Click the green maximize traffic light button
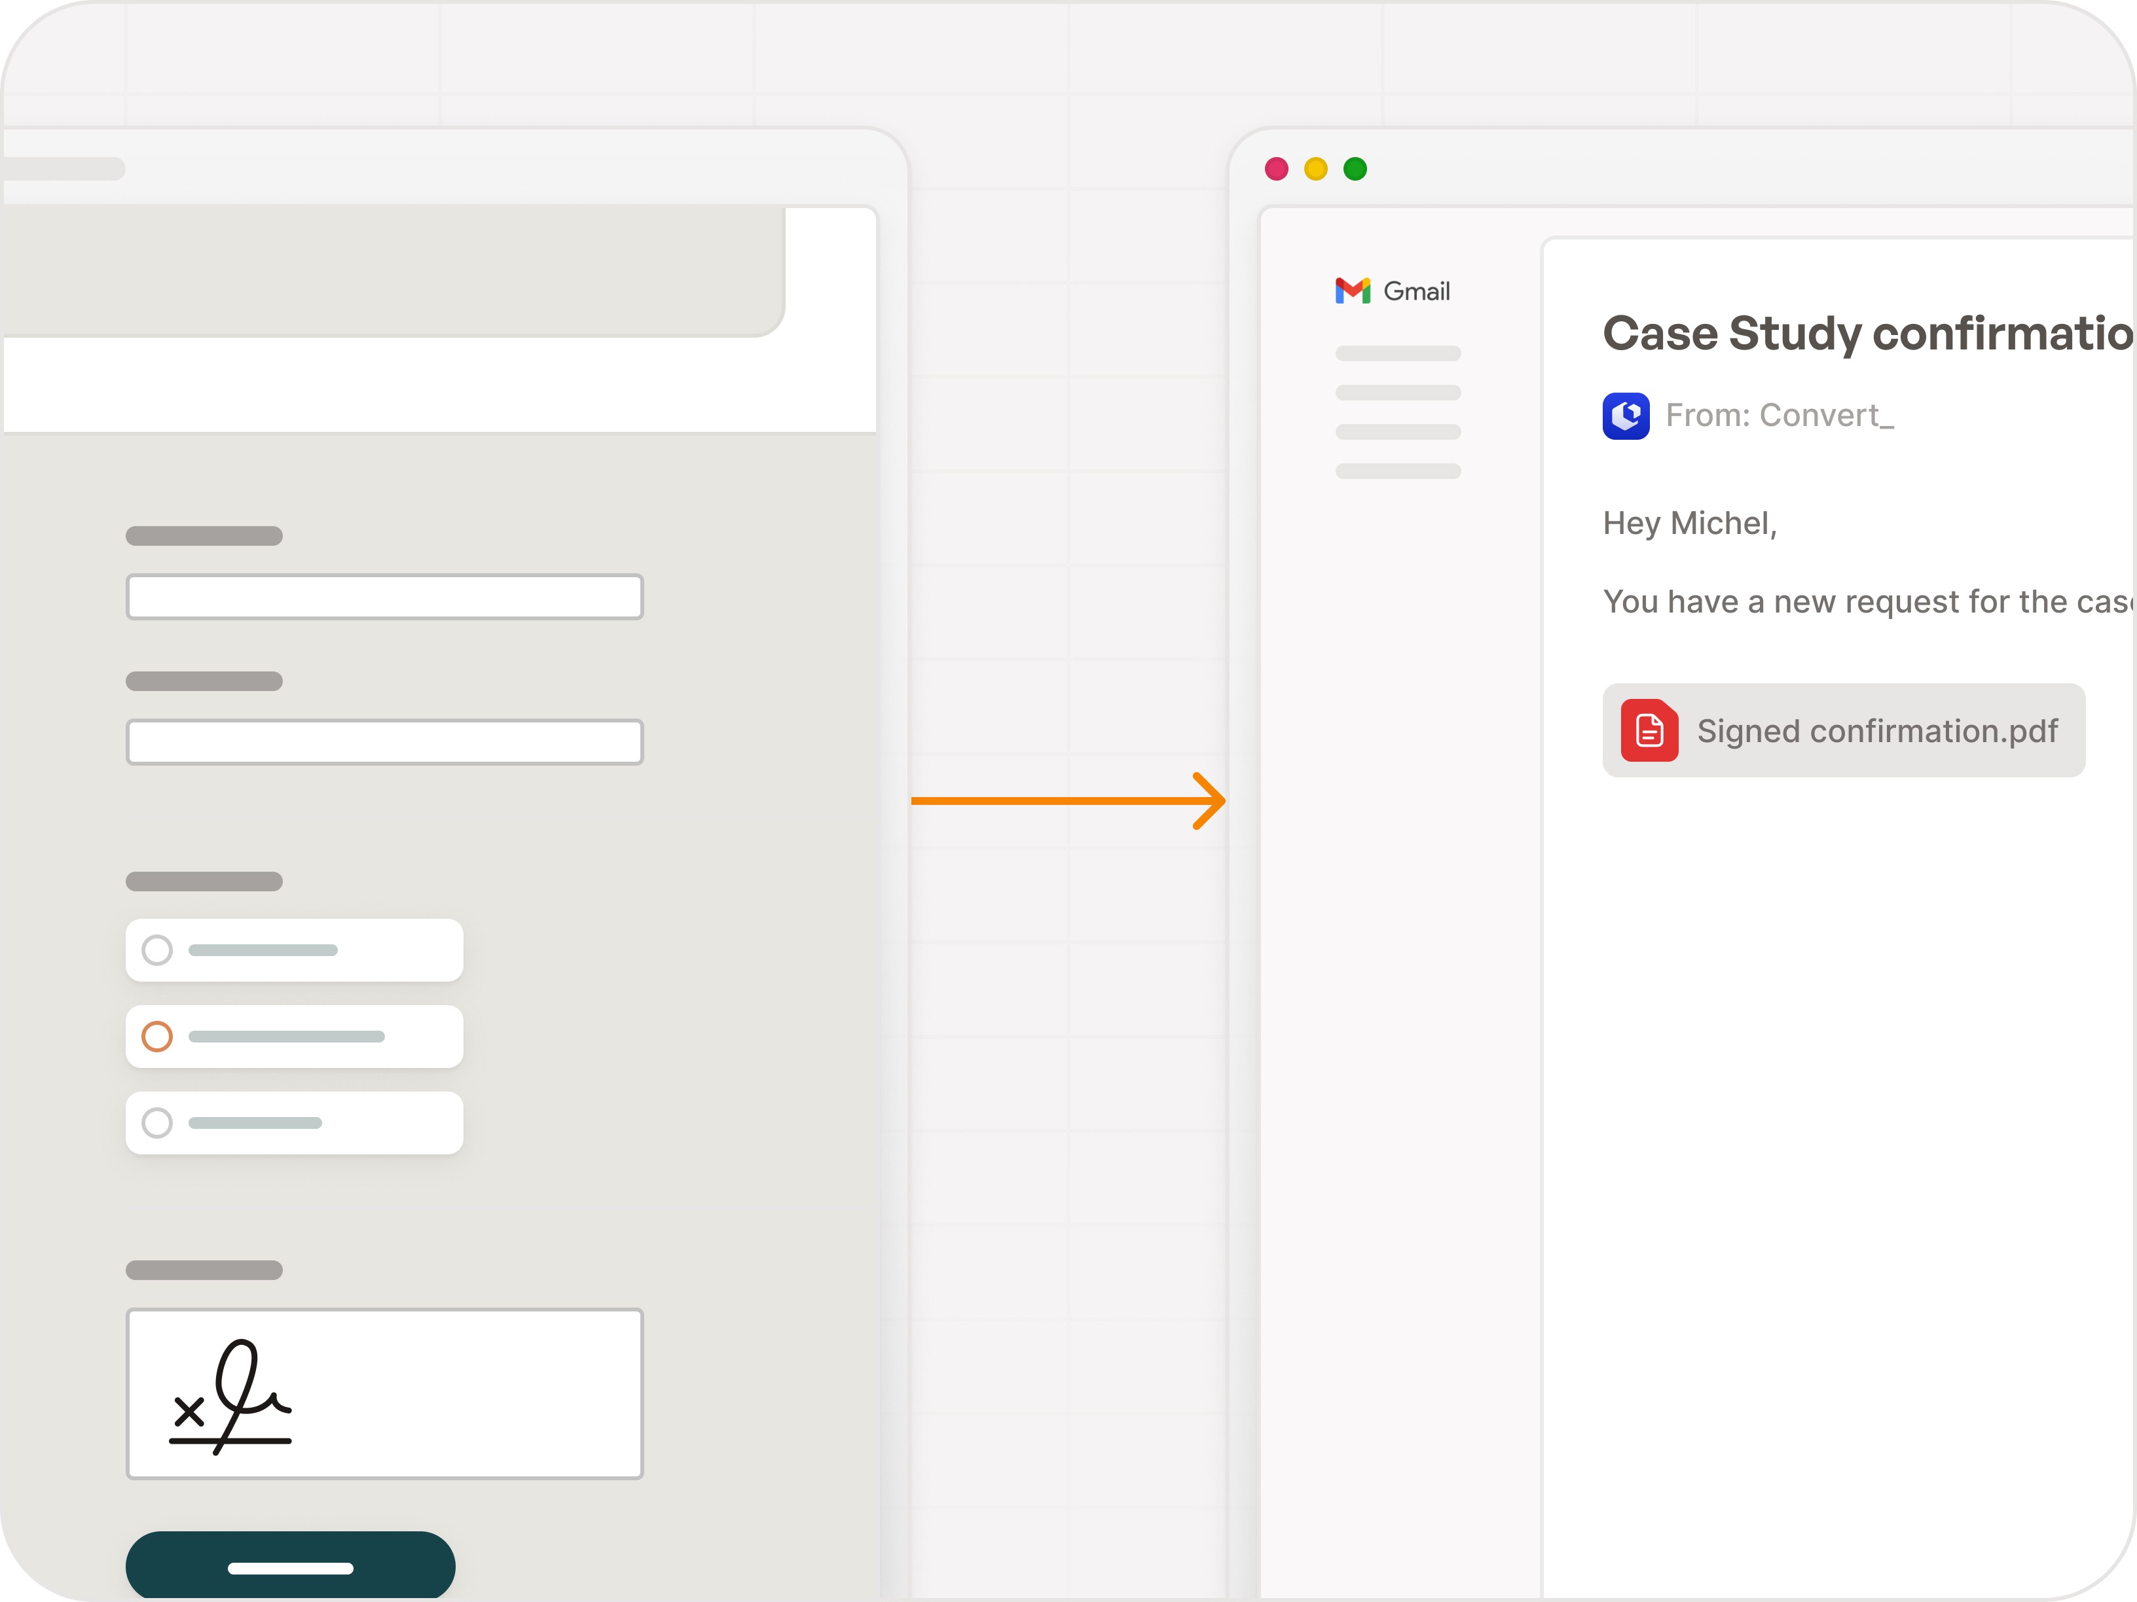Image resolution: width=2137 pixels, height=1602 pixels. point(1355,168)
